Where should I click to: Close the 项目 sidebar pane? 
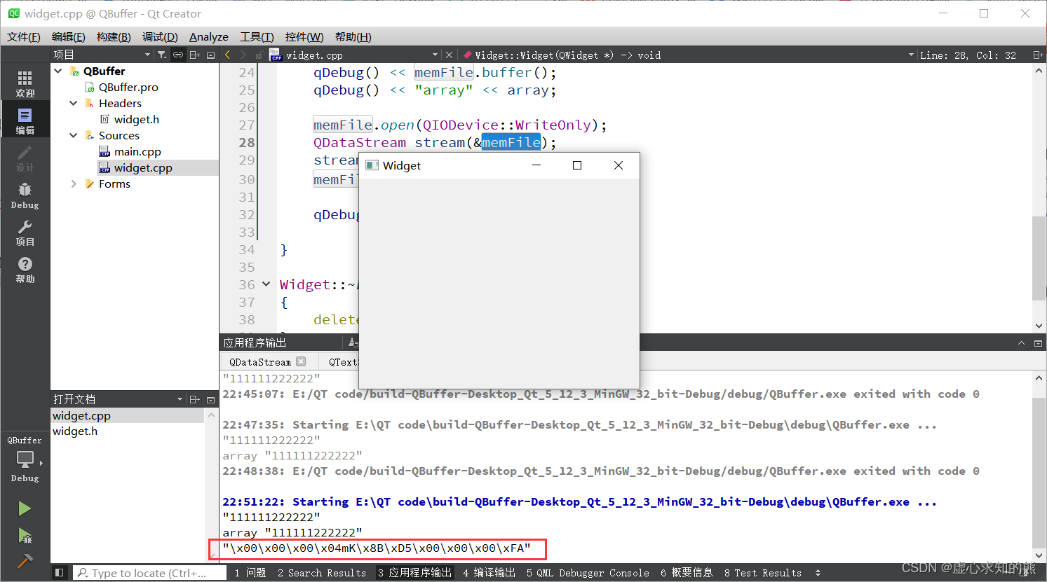tap(211, 55)
